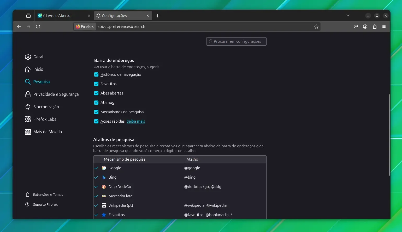Open the Firefox Labs section
Image resolution: width=402 pixels, height=232 pixels.
(45, 119)
